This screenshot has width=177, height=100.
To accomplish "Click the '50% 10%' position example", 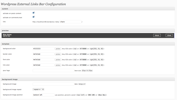I will tap(91, 95).
